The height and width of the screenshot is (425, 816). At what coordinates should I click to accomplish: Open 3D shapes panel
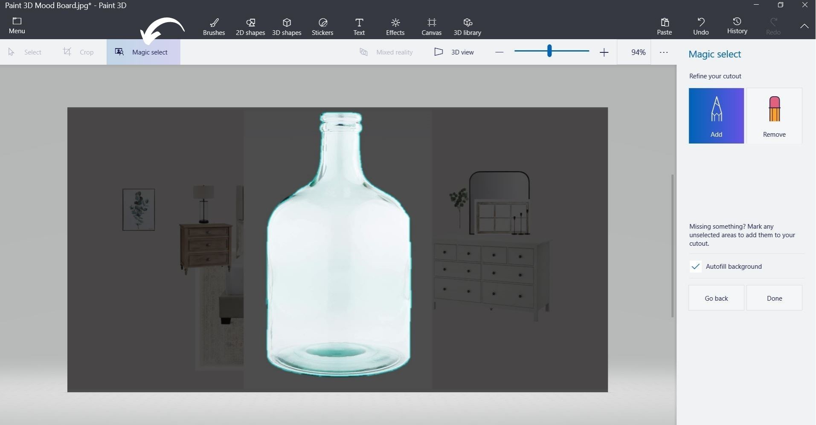[287, 26]
